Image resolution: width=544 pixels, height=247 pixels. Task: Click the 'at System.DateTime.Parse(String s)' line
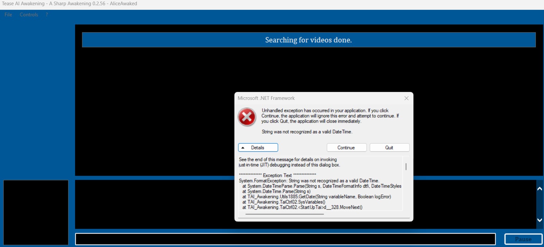(276, 192)
